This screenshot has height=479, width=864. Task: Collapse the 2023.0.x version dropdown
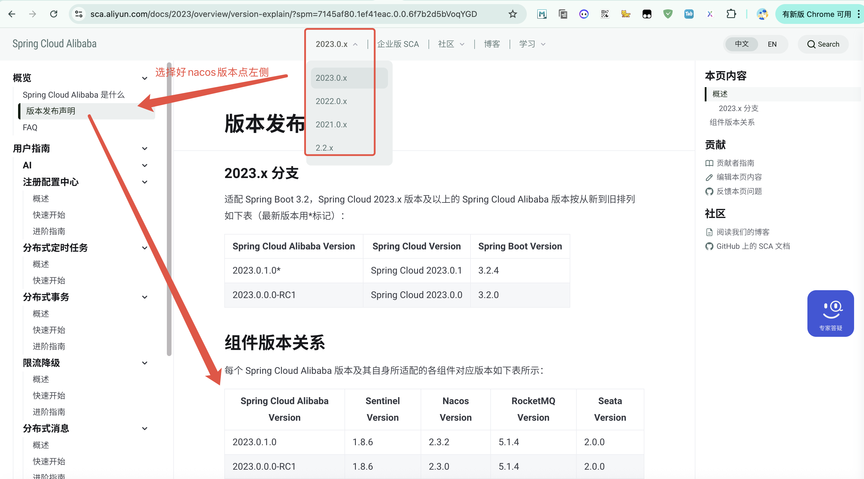click(x=337, y=44)
